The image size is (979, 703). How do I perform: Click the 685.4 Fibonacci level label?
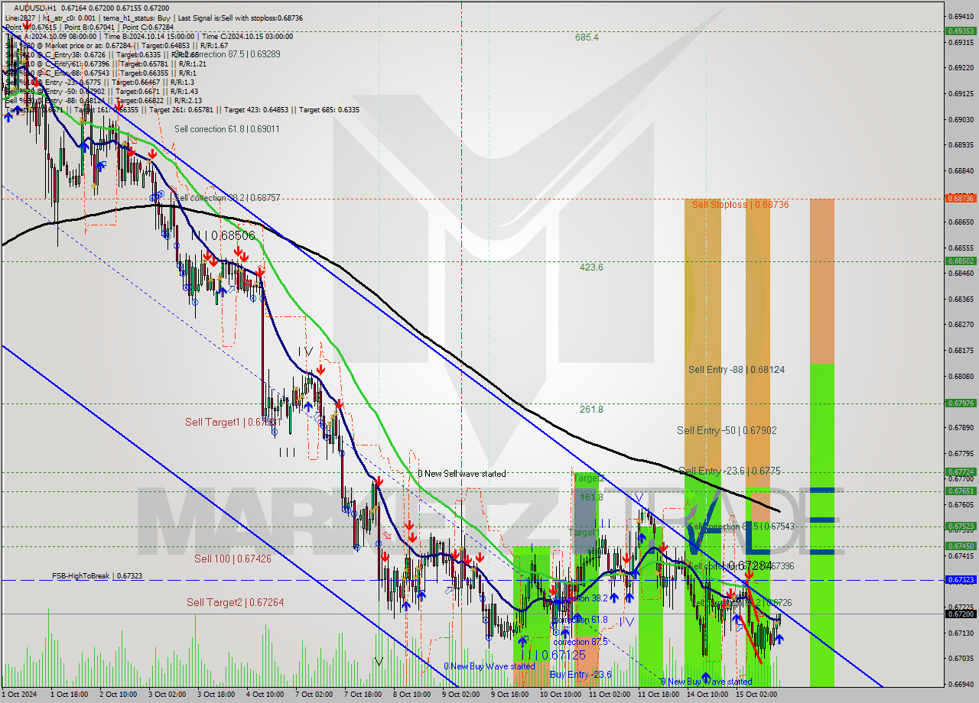click(587, 37)
